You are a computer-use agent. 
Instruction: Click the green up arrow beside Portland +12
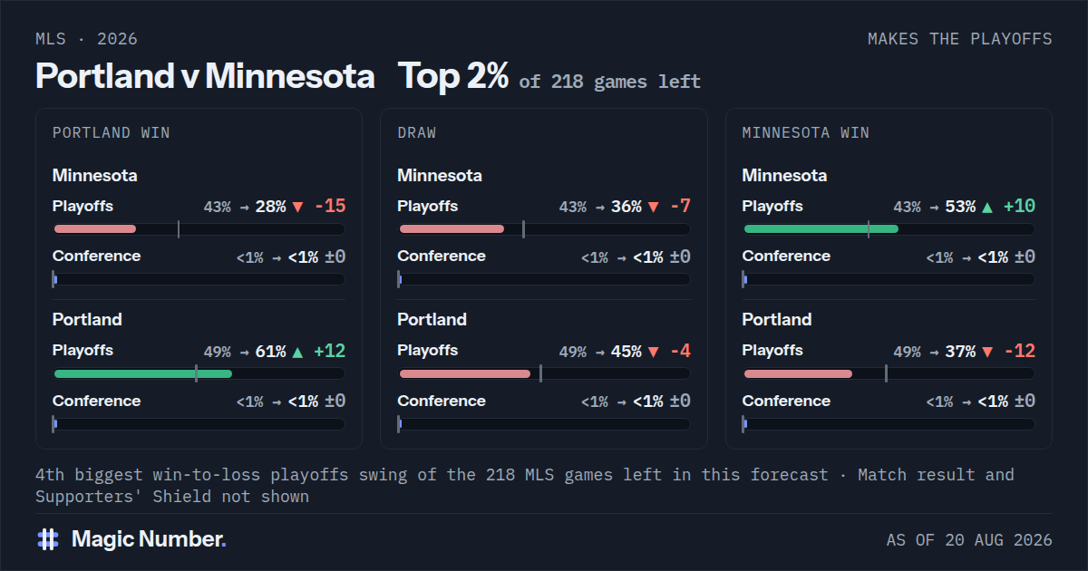(297, 352)
